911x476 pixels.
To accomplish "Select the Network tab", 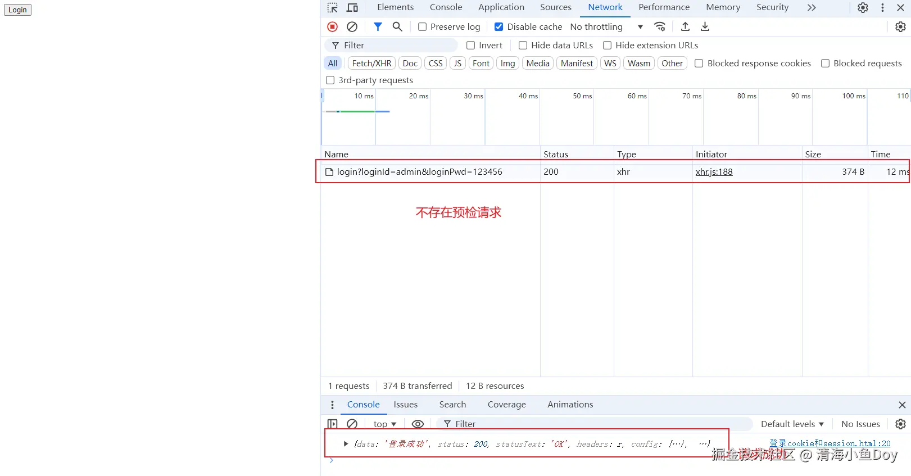I will (x=605, y=7).
